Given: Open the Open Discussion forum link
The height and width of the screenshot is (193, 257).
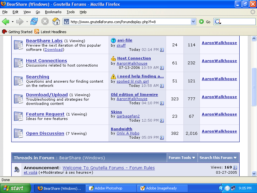Looking at the screenshot, I should [45, 133].
